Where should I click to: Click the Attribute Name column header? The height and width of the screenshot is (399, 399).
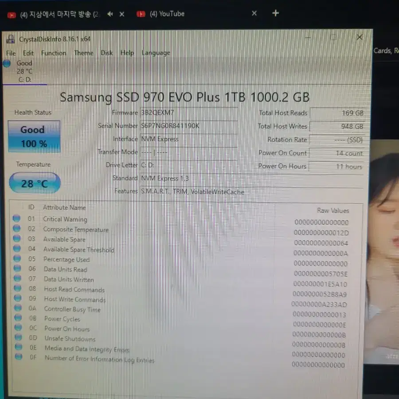tap(64, 207)
